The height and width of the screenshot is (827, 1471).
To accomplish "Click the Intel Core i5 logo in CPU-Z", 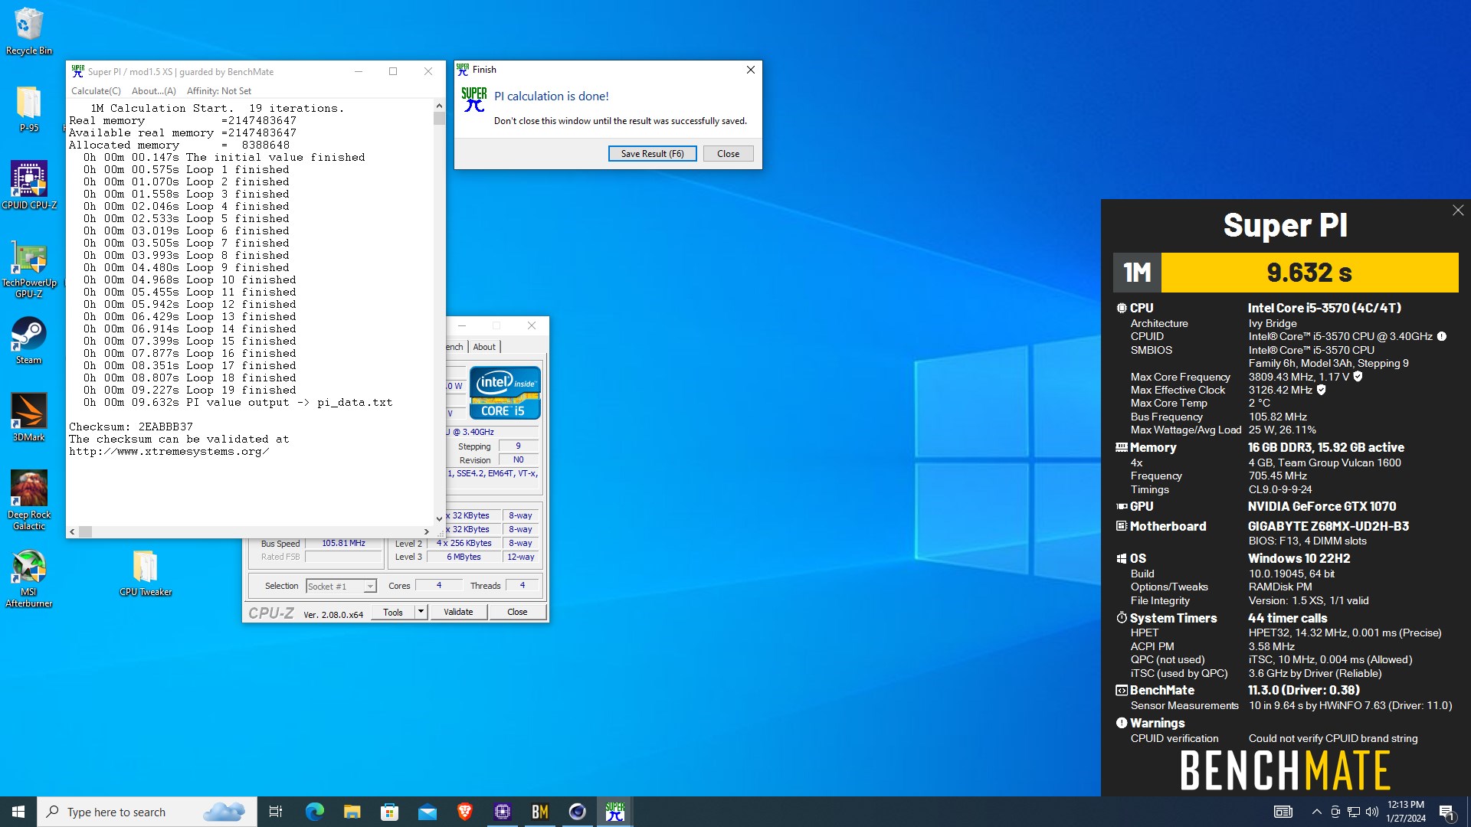I will [x=505, y=393].
